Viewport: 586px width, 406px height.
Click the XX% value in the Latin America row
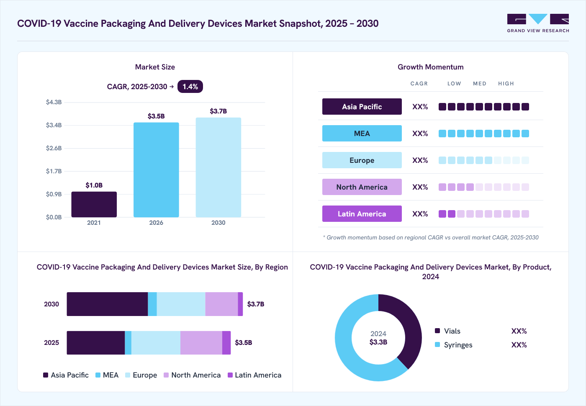(420, 214)
